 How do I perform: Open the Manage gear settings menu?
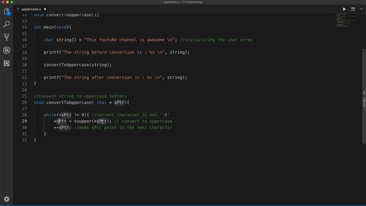[x=6, y=199]
